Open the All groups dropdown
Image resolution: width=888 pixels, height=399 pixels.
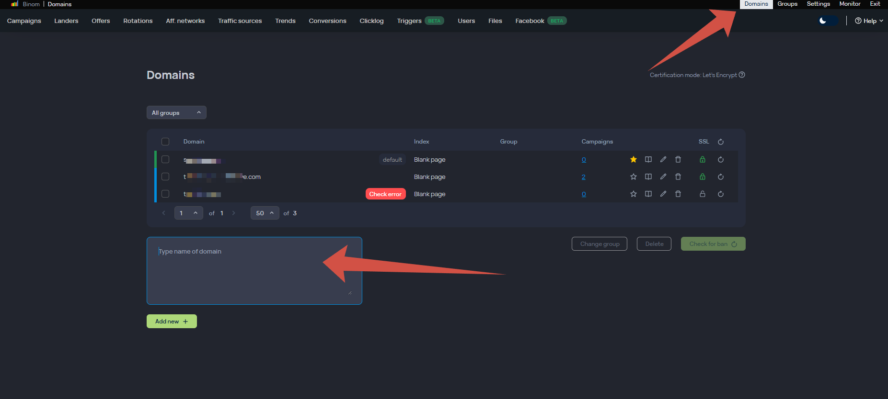tap(176, 112)
